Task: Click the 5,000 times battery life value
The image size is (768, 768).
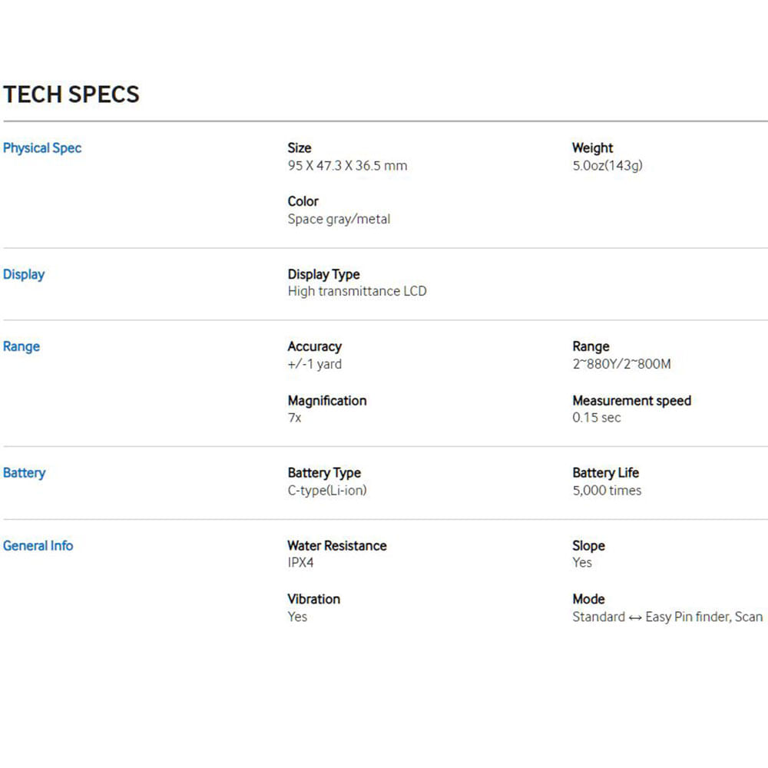Action: pyautogui.click(x=607, y=490)
